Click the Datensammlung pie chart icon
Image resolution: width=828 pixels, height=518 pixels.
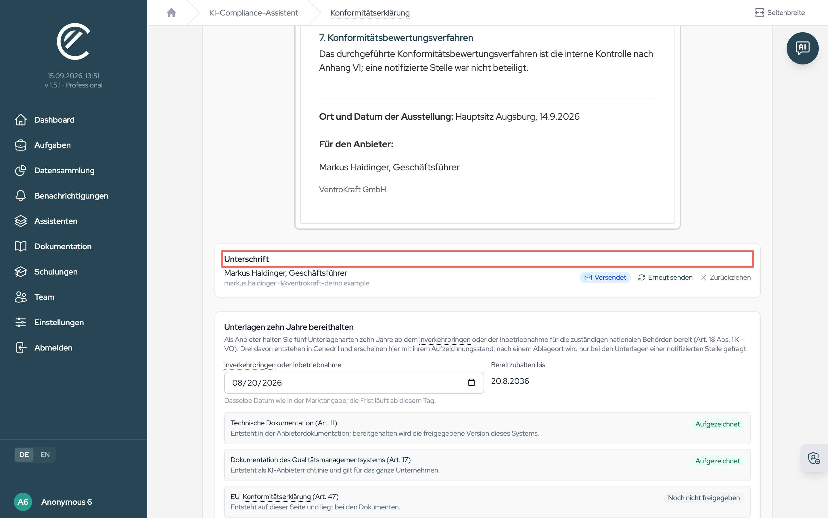[20, 170]
